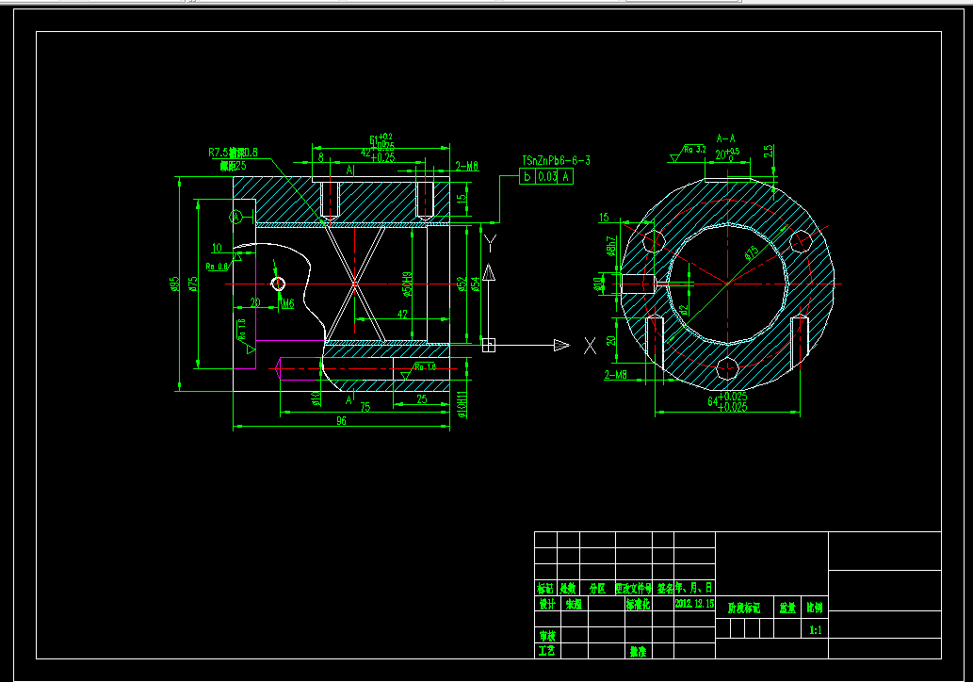Click the ø50H9 bore dimension
This screenshot has width=973, height=682.
408,284
